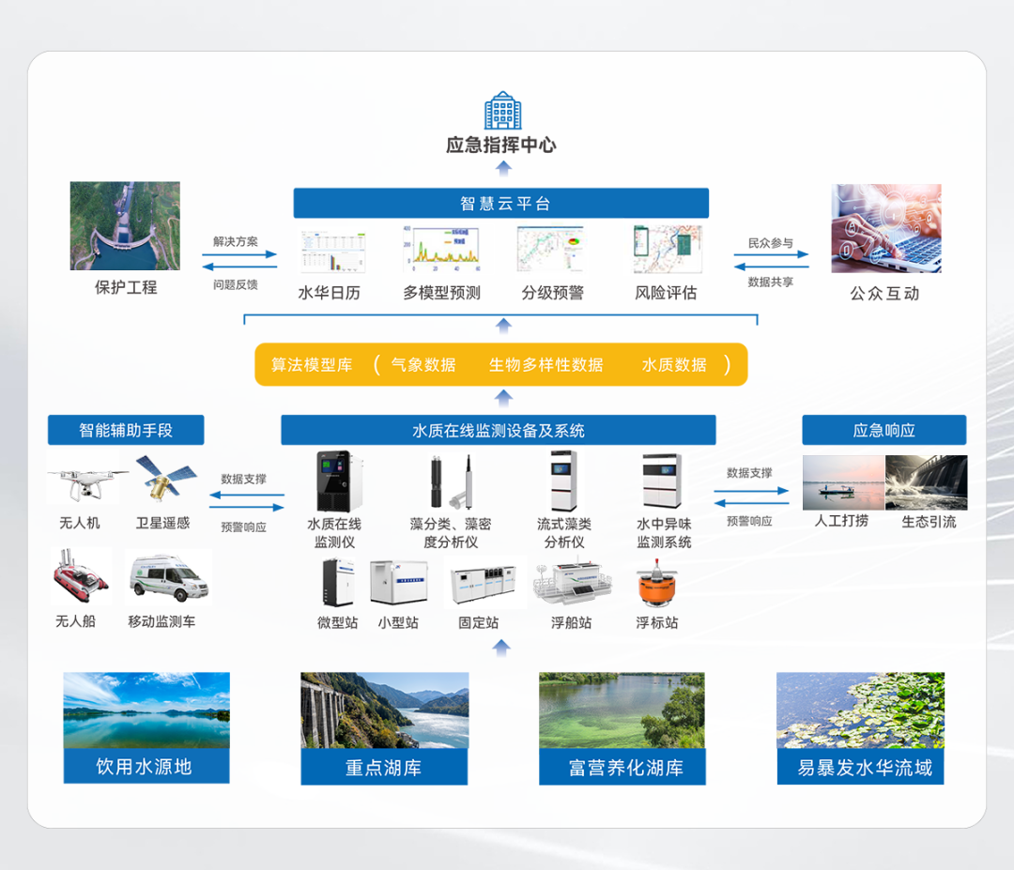Viewport: 1014px width, 870px height.
Task: Open the 多模型预测 prediction chart thumbnail
Action: pos(440,250)
